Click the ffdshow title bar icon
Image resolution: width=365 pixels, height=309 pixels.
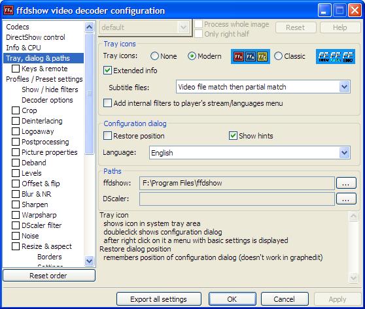pos(9,10)
